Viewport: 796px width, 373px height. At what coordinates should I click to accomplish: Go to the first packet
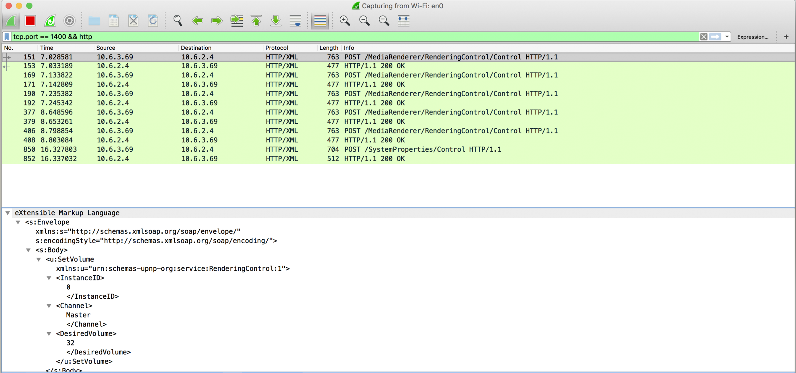click(256, 21)
